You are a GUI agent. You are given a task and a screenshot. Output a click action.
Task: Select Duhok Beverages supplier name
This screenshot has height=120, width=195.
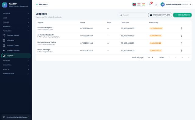44,50
